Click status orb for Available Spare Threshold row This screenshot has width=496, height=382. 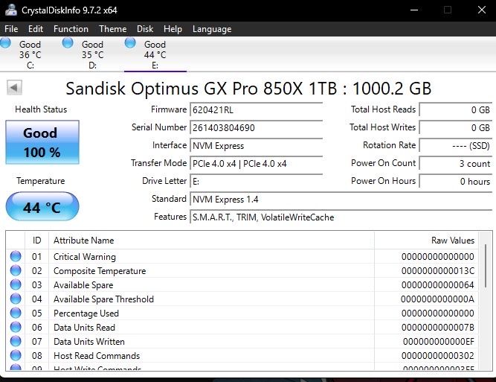click(16, 299)
